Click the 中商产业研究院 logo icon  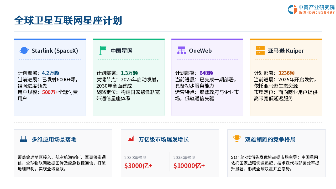[x=292, y=9]
